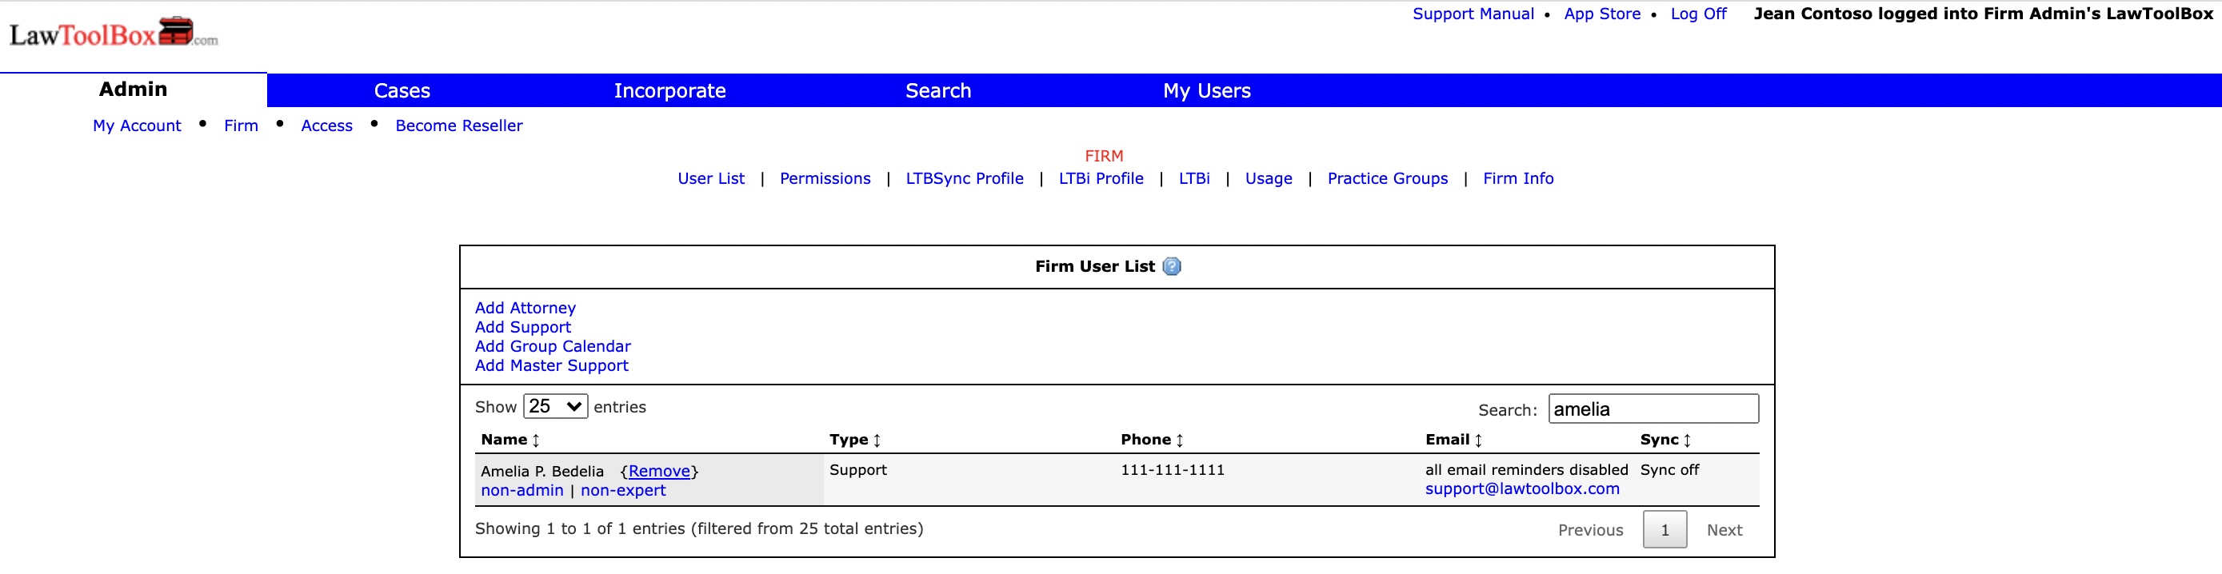Image resolution: width=2222 pixels, height=574 pixels.
Task: Sort table by Email column
Action: pos(1453,440)
